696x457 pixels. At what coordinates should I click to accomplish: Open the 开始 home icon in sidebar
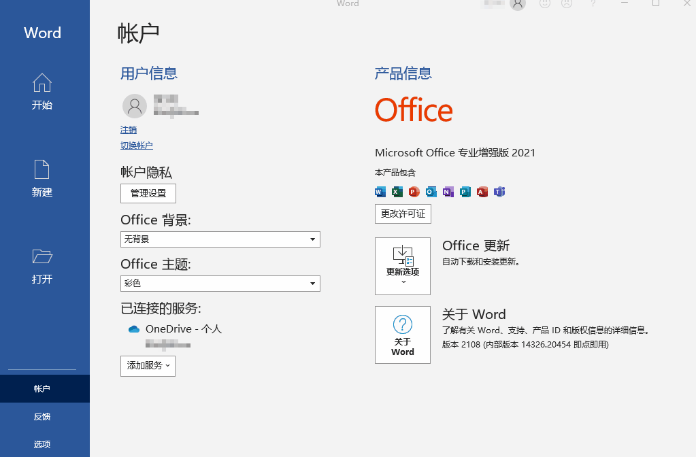42,82
